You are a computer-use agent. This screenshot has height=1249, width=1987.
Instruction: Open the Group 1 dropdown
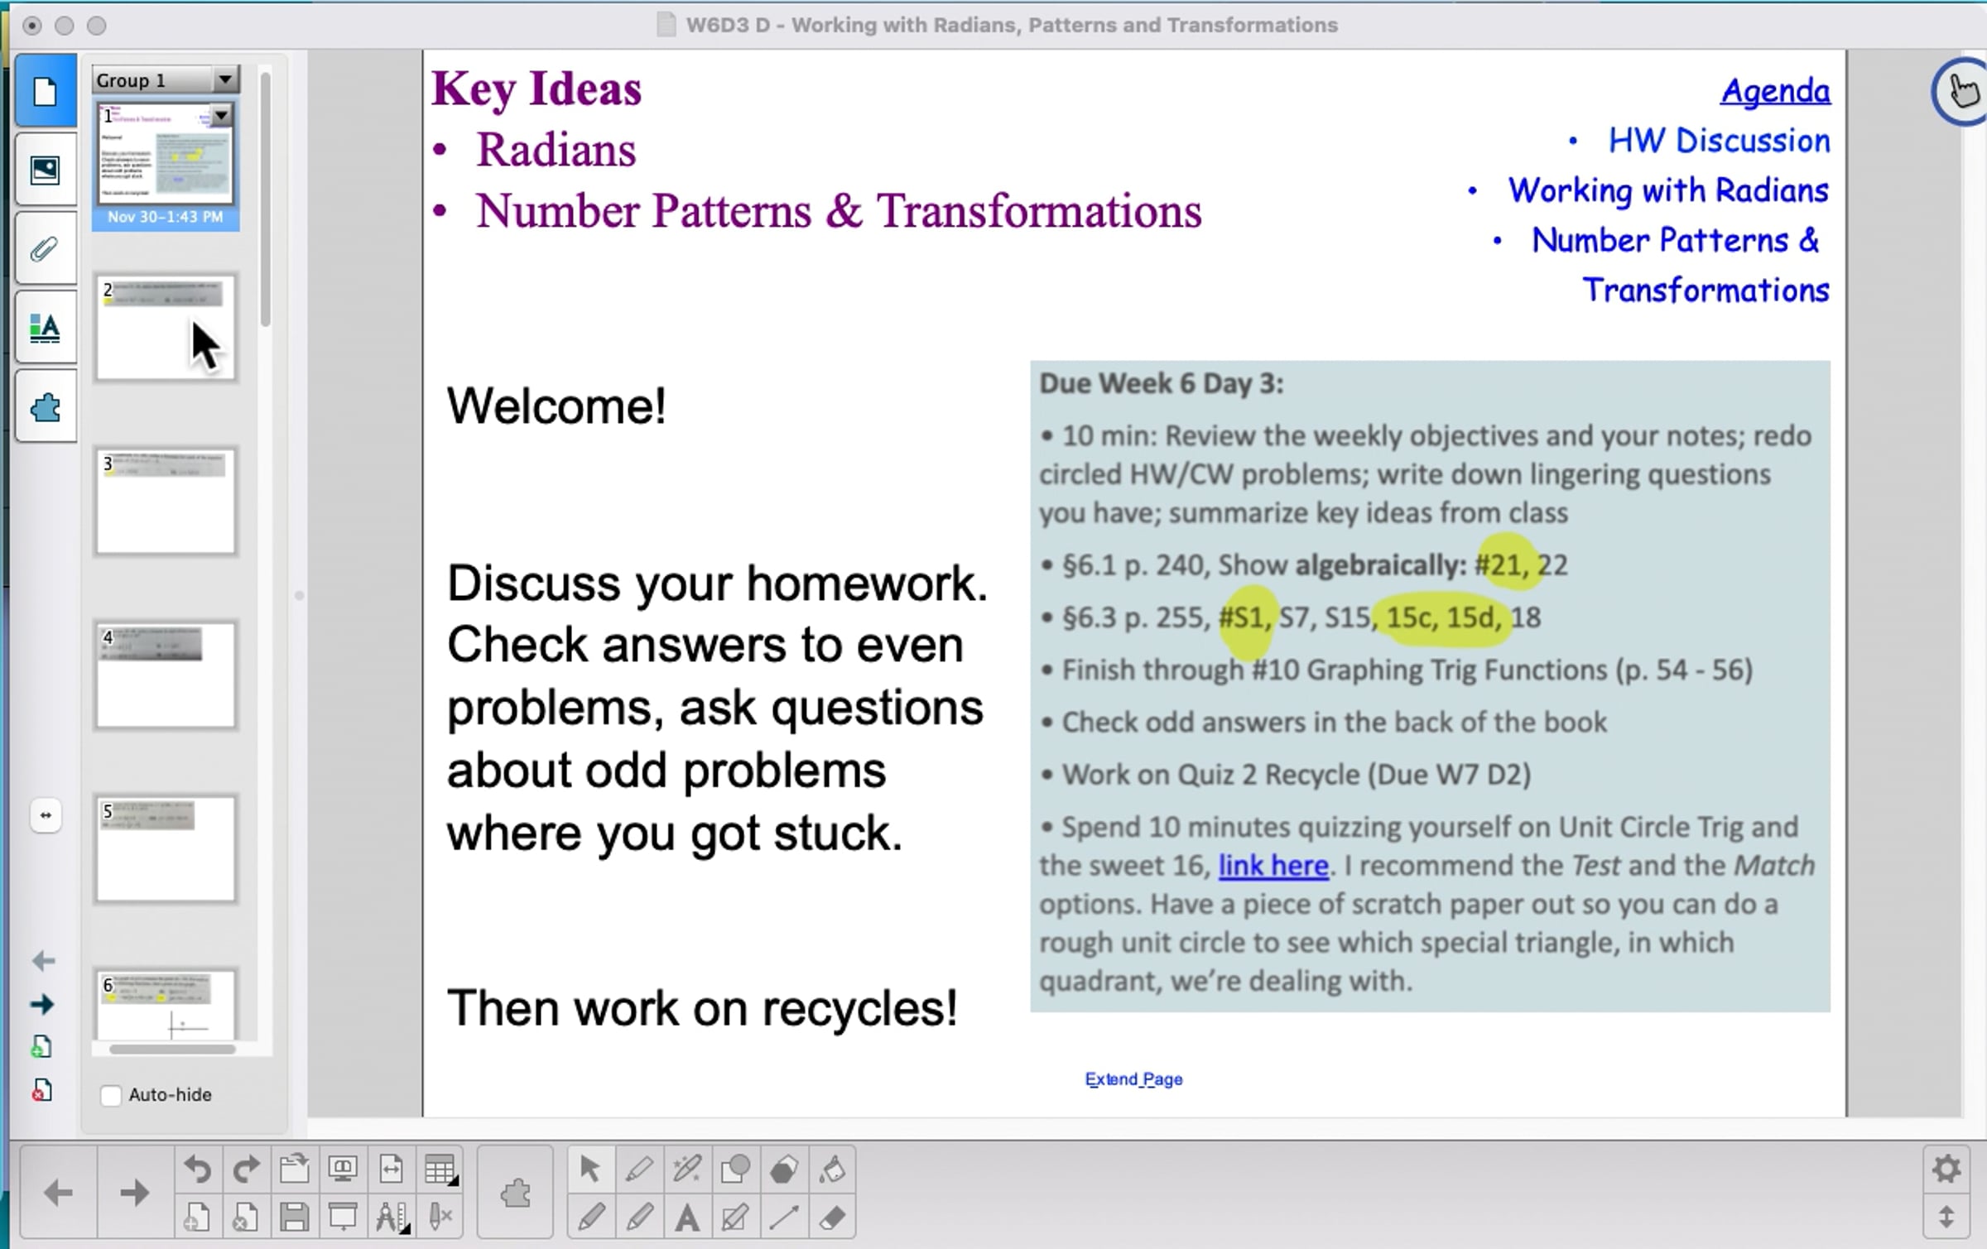224,80
